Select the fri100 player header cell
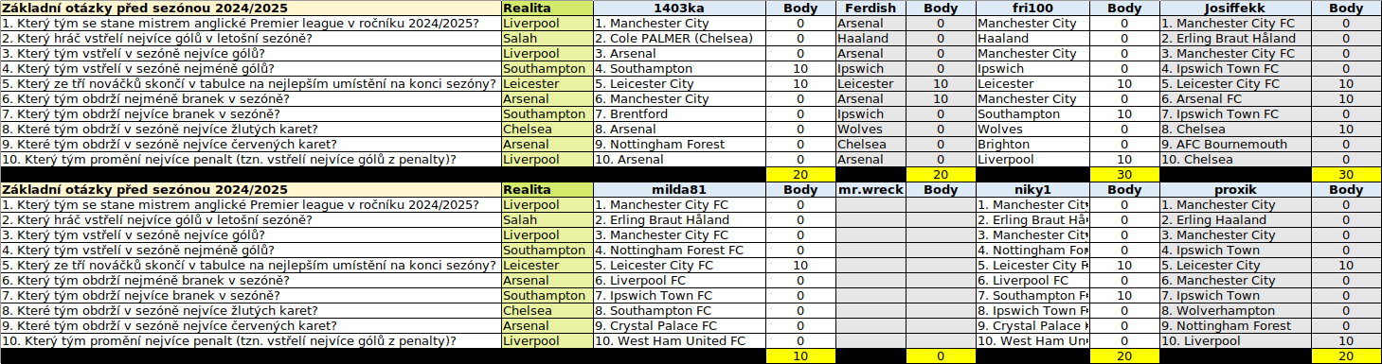1382x364 pixels. point(1032,8)
